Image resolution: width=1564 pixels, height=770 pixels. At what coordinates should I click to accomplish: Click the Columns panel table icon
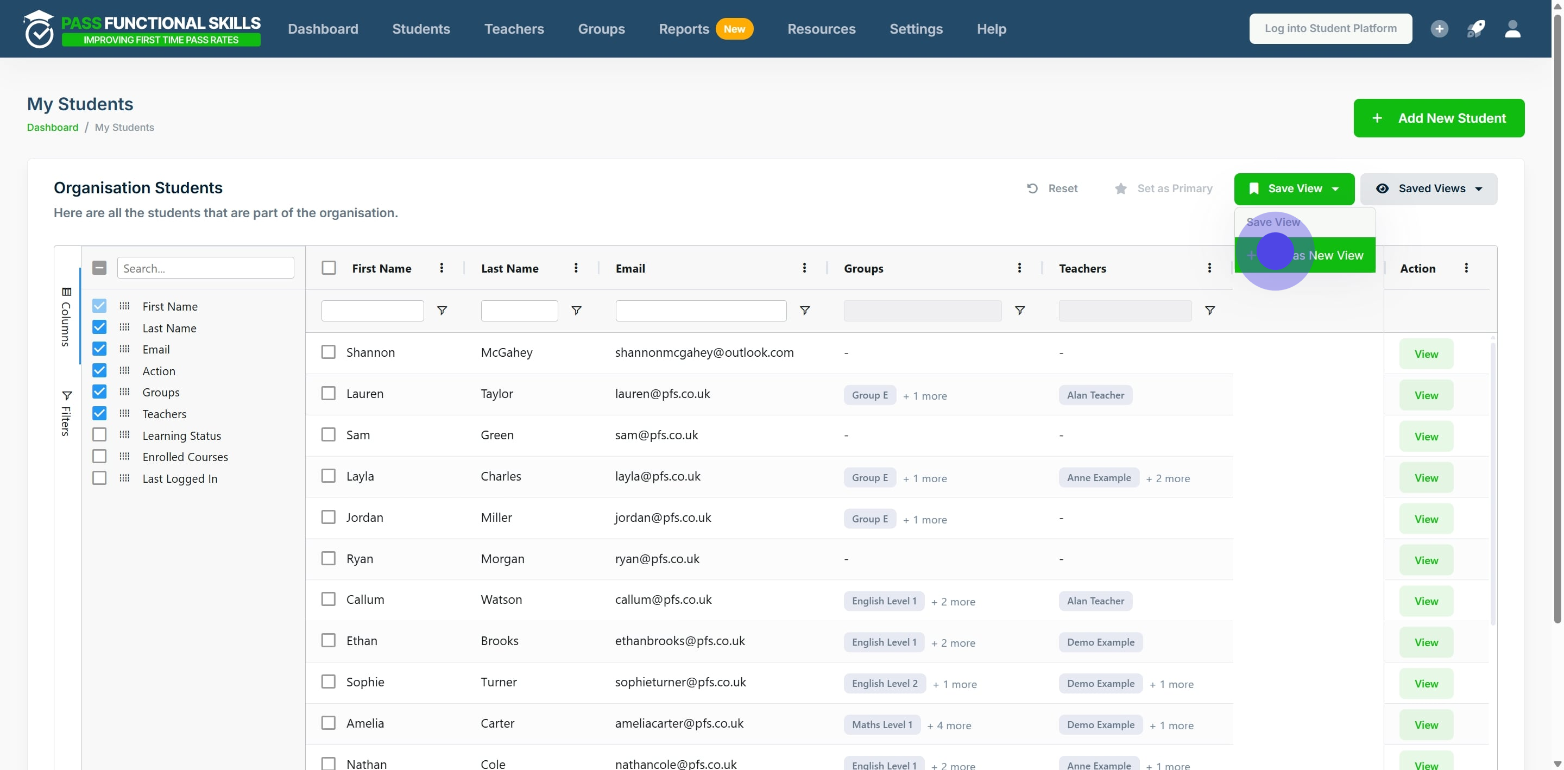pyautogui.click(x=66, y=292)
